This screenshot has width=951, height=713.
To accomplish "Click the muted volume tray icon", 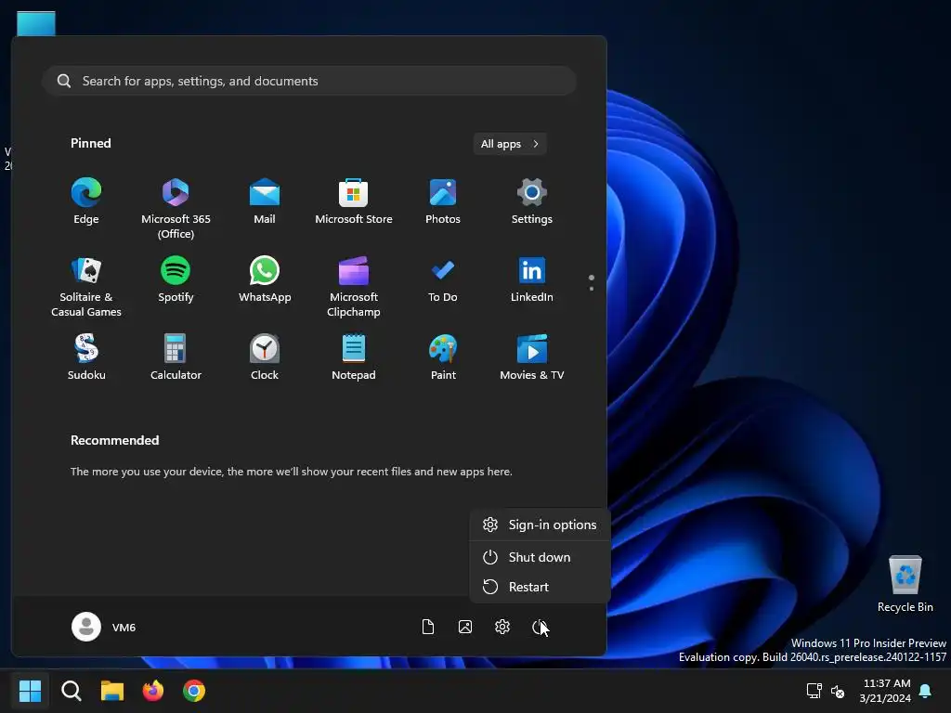I will click(x=838, y=691).
